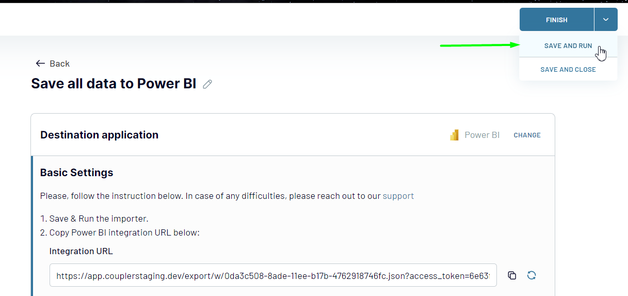Regenerate integration URL with refresh icon
The width and height of the screenshot is (628, 296).
(532, 275)
